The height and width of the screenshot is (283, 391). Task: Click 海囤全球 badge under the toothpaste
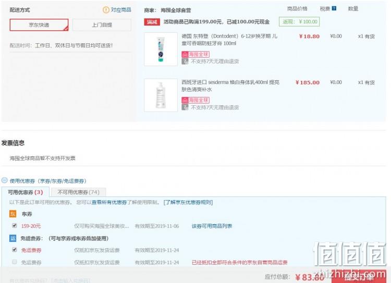coord(195,54)
